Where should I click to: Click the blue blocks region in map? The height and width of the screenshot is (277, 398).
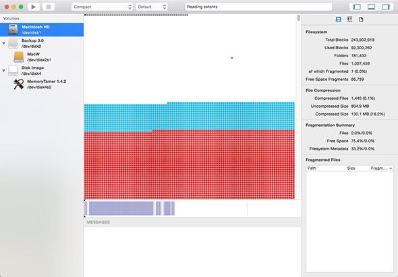point(190,117)
